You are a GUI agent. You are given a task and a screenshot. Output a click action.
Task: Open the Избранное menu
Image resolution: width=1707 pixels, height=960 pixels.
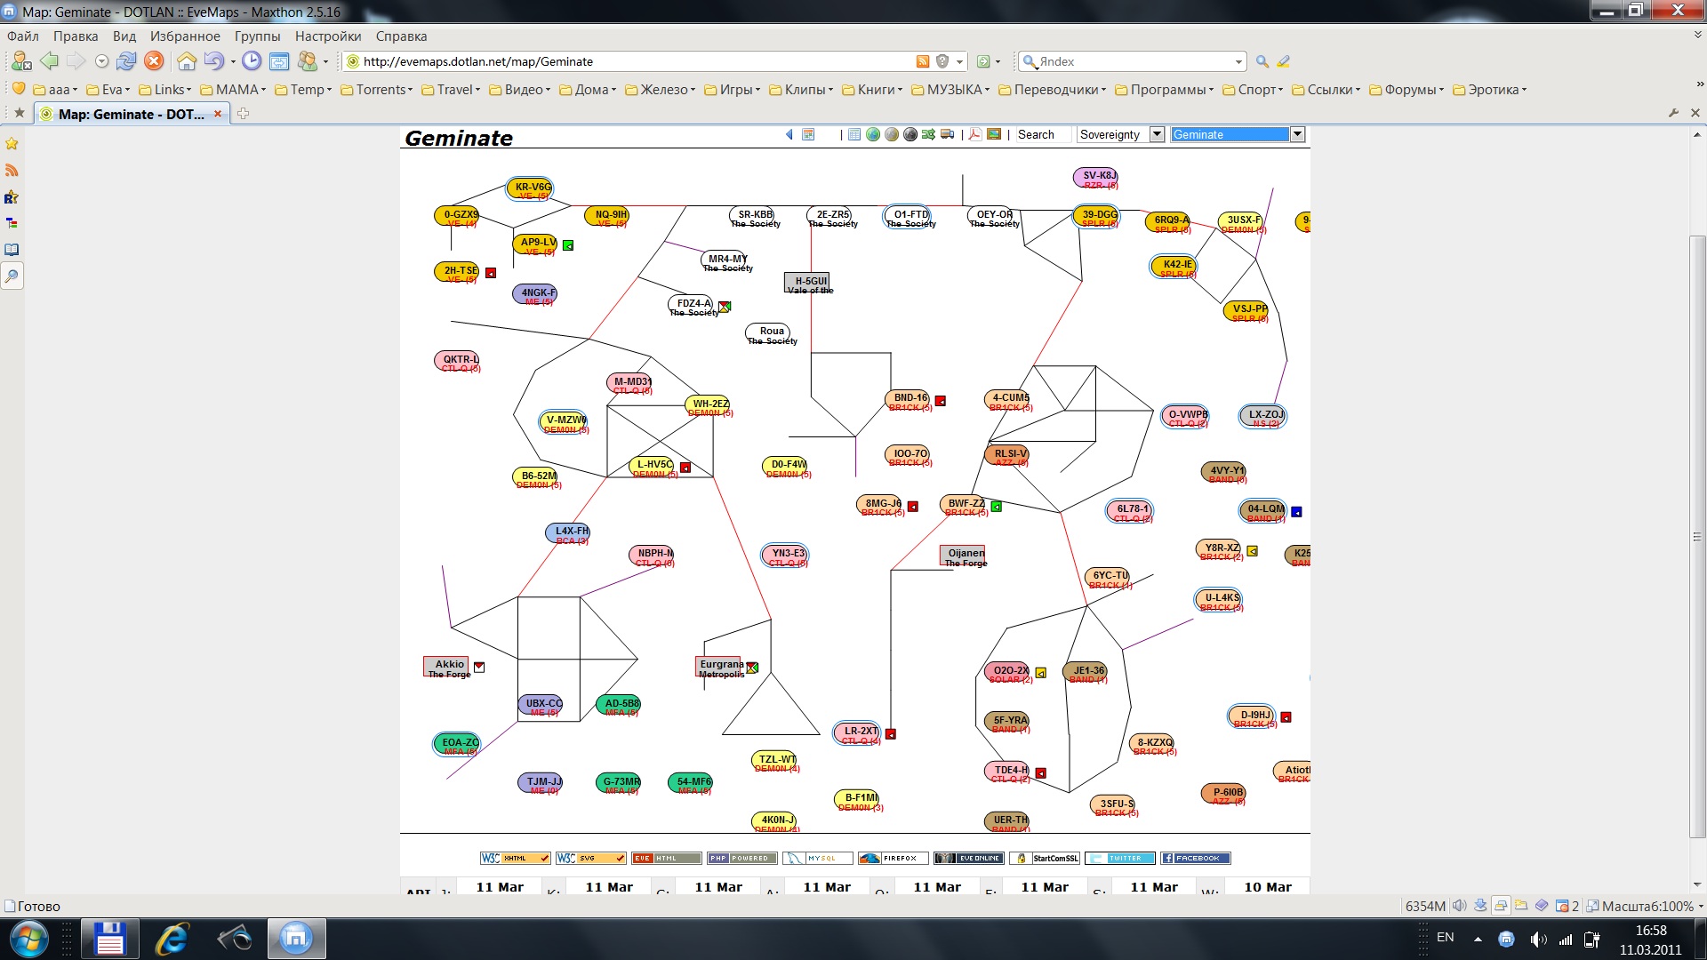tap(185, 36)
